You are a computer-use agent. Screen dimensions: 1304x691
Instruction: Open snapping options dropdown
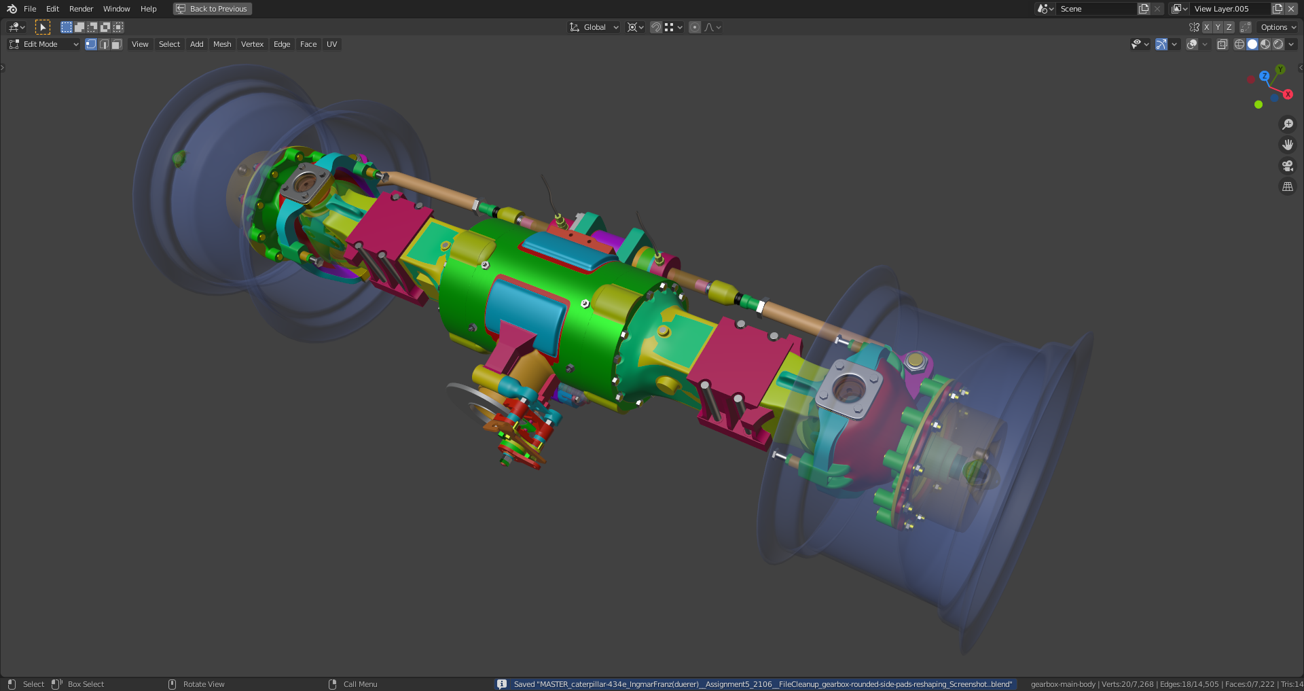[673, 27]
